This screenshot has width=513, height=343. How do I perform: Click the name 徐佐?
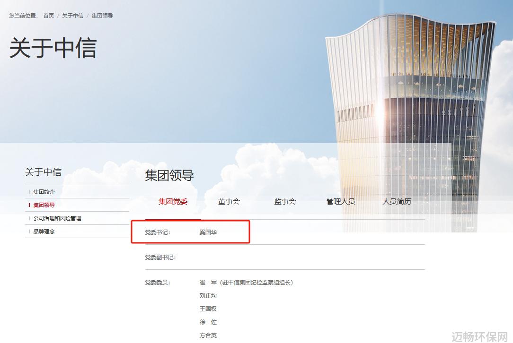208,322
